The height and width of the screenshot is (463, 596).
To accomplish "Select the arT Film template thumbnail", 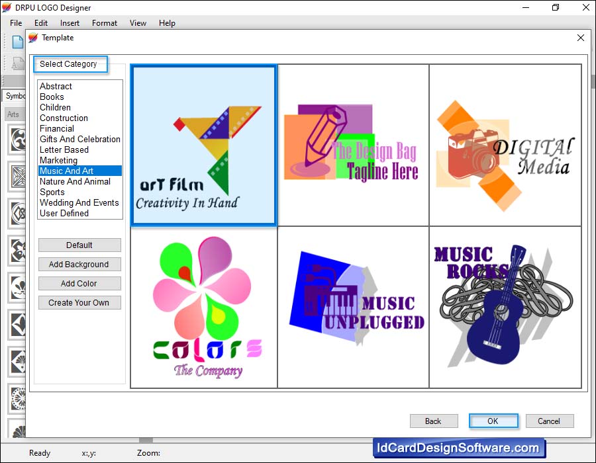I will pyautogui.click(x=204, y=146).
